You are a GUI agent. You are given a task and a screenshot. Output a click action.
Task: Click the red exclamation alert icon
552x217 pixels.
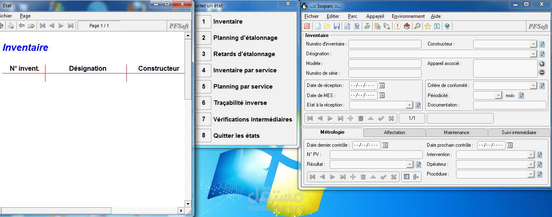397,26
